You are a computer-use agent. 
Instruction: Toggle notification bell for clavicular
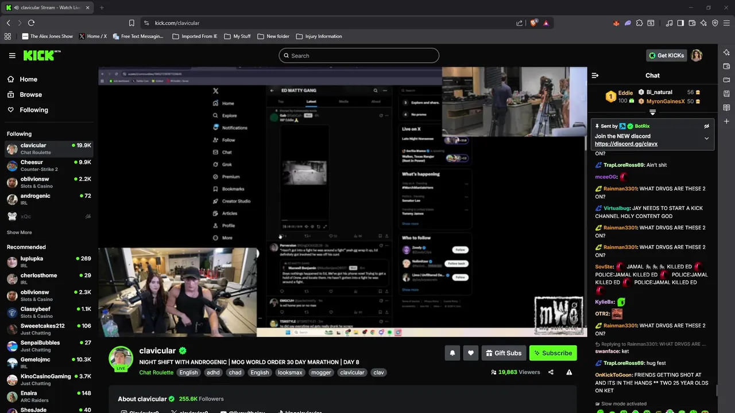pyautogui.click(x=452, y=353)
